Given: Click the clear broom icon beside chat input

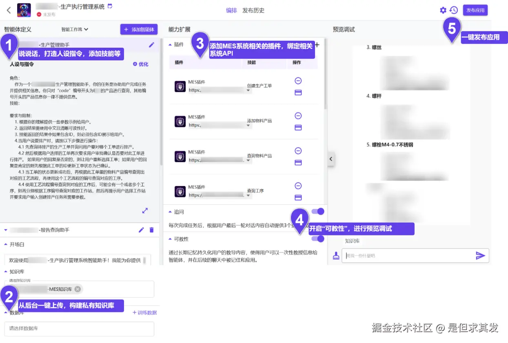Looking at the screenshot, I should tap(335, 255).
